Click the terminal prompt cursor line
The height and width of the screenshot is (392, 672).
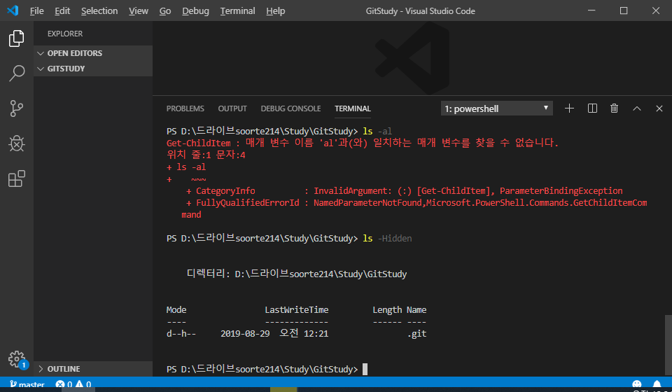point(267,369)
